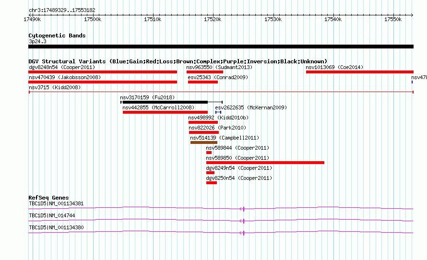Click the 17510k ruler tick label
The width and height of the screenshot is (427, 260).
pyautogui.click(x=153, y=19)
